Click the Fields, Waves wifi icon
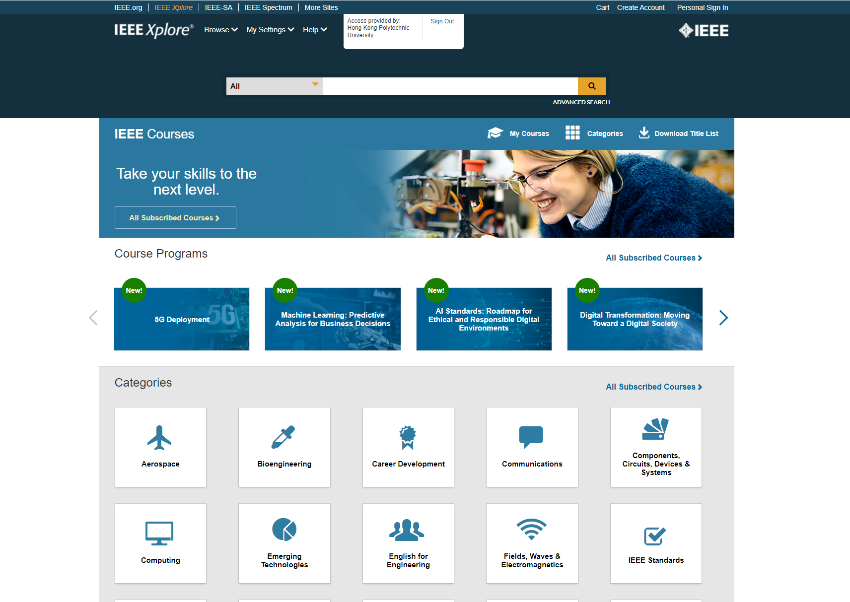The width and height of the screenshot is (850, 602). 532,530
